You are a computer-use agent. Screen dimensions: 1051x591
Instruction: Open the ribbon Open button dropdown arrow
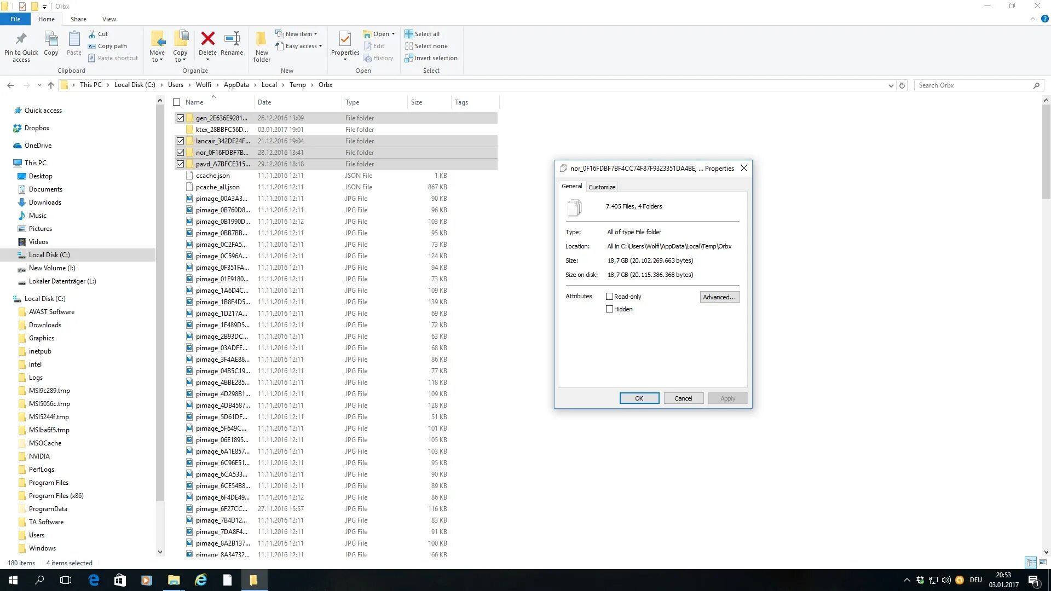pyautogui.click(x=393, y=34)
